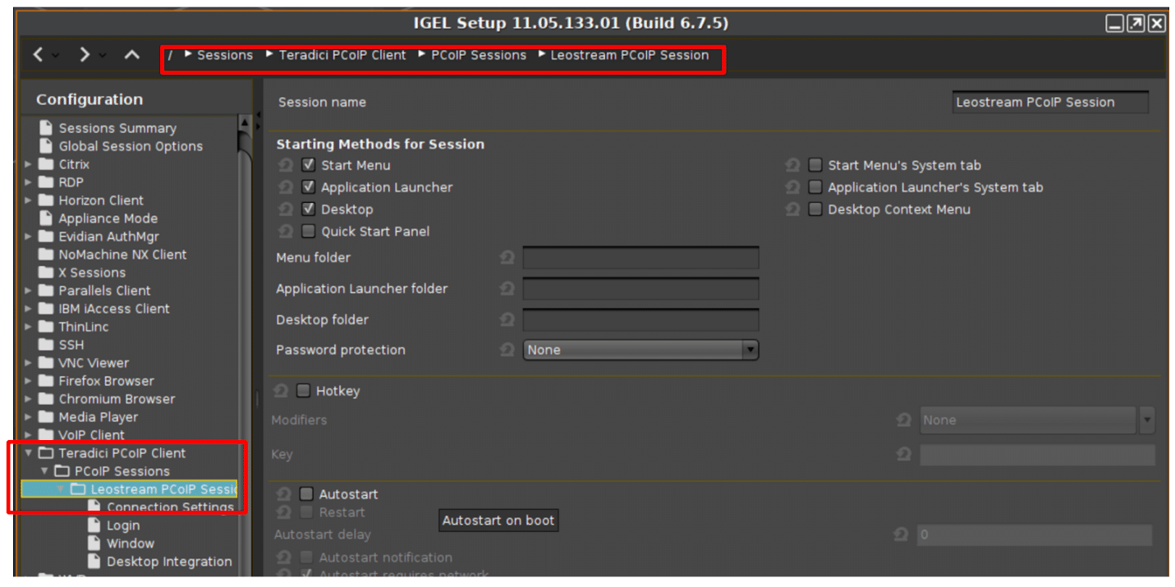
Task: Go back with the left arrow
Action: (38, 55)
